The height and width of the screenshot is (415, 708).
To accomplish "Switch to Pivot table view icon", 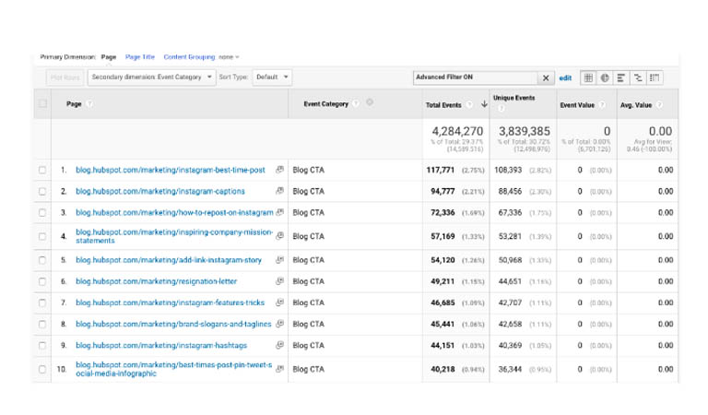I will 655,77.
